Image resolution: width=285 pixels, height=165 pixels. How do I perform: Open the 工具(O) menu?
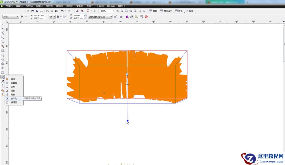[x=100, y=6]
